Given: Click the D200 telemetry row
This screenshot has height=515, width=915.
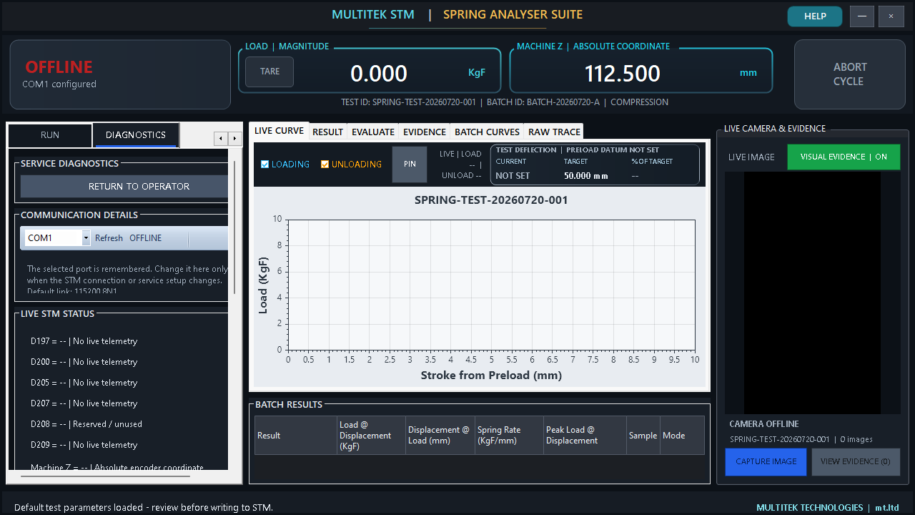Looking at the screenshot, I should click(x=84, y=363).
